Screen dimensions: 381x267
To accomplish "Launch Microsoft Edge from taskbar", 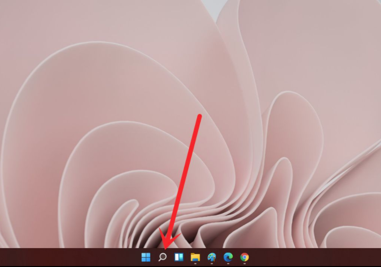I will [228, 257].
